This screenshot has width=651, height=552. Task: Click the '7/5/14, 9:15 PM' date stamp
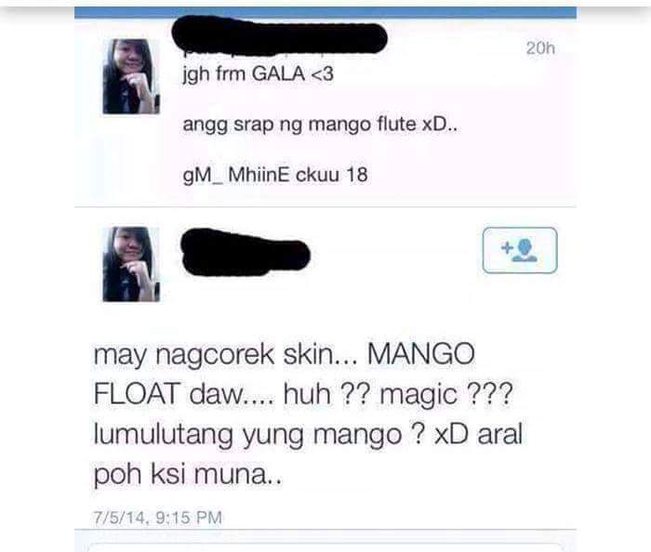158,518
